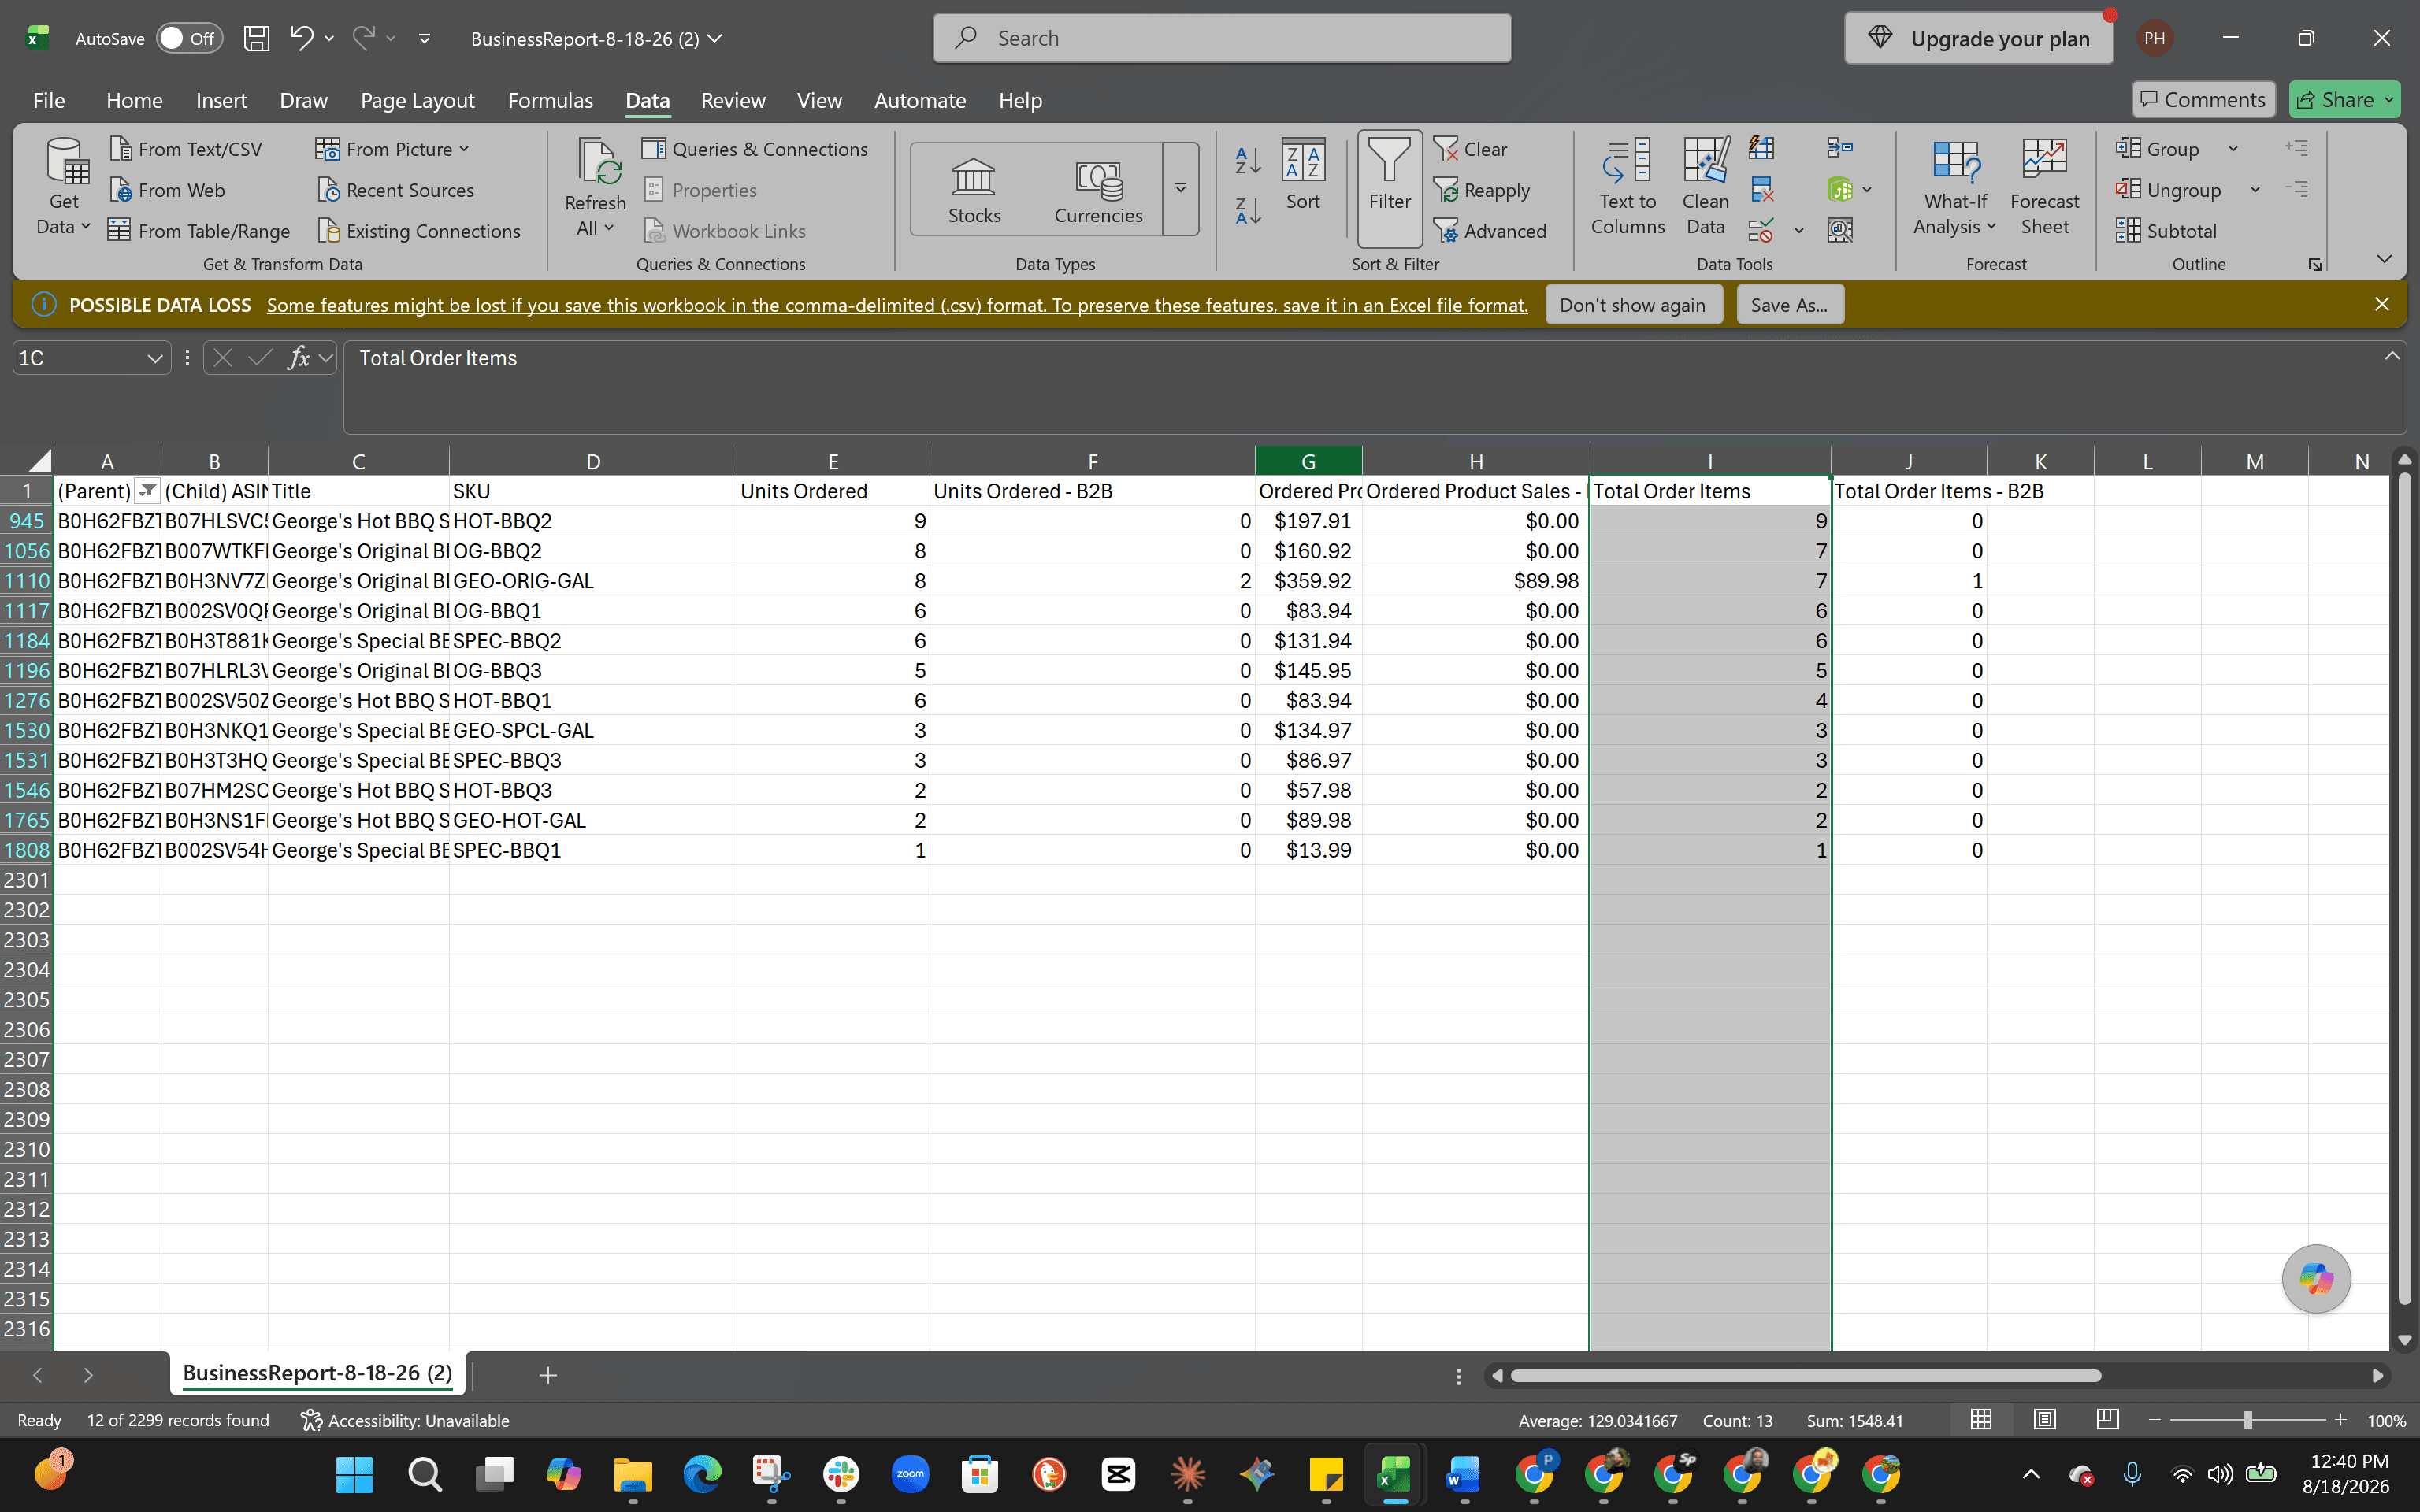Clear the applied filter
This screenshot has width=2420, height=1512.
click(1471, 149)
